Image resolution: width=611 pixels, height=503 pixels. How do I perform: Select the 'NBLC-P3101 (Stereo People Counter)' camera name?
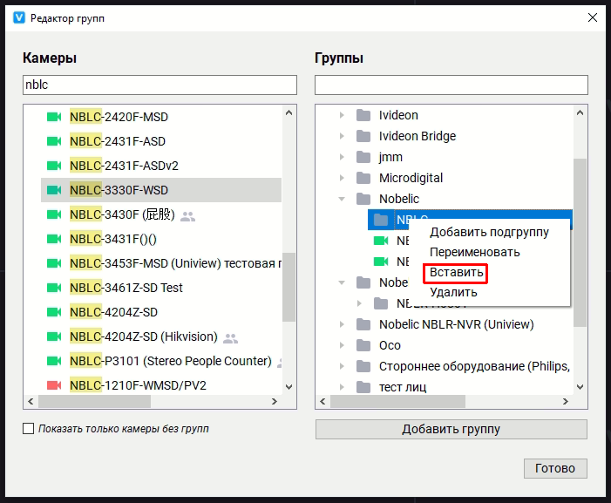click(x=171, y=361)
